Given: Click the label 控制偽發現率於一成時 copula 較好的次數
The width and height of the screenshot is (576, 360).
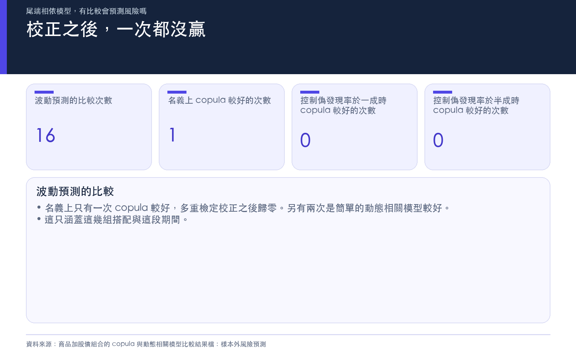Looking at the screenshot, I should [343, 105].
